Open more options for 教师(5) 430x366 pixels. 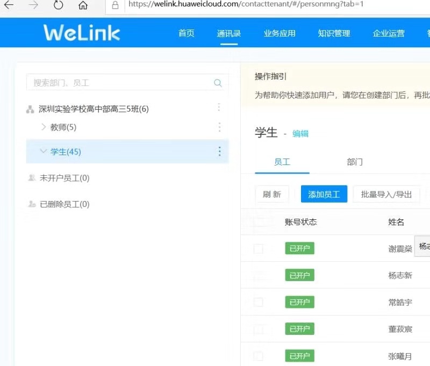coord(219,127)
